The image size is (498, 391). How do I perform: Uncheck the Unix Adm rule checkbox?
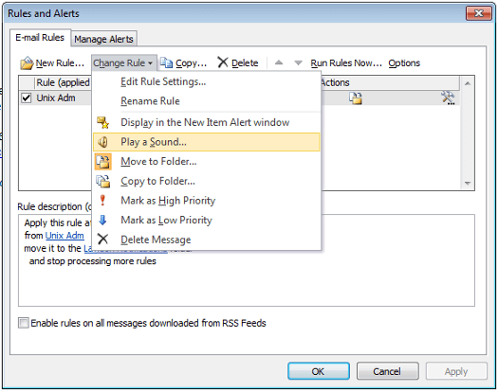[x=27, y=98]
